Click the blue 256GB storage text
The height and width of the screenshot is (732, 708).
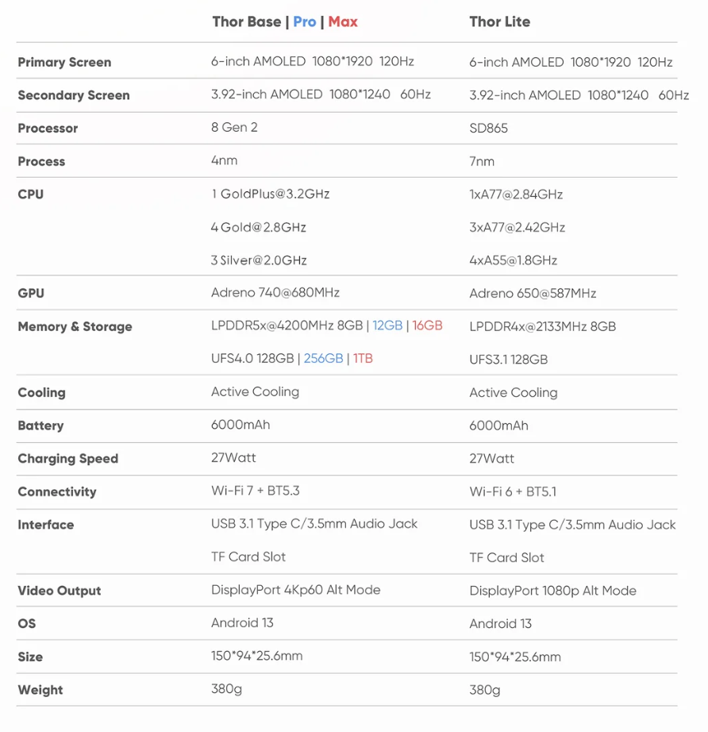tap(323, 359)
